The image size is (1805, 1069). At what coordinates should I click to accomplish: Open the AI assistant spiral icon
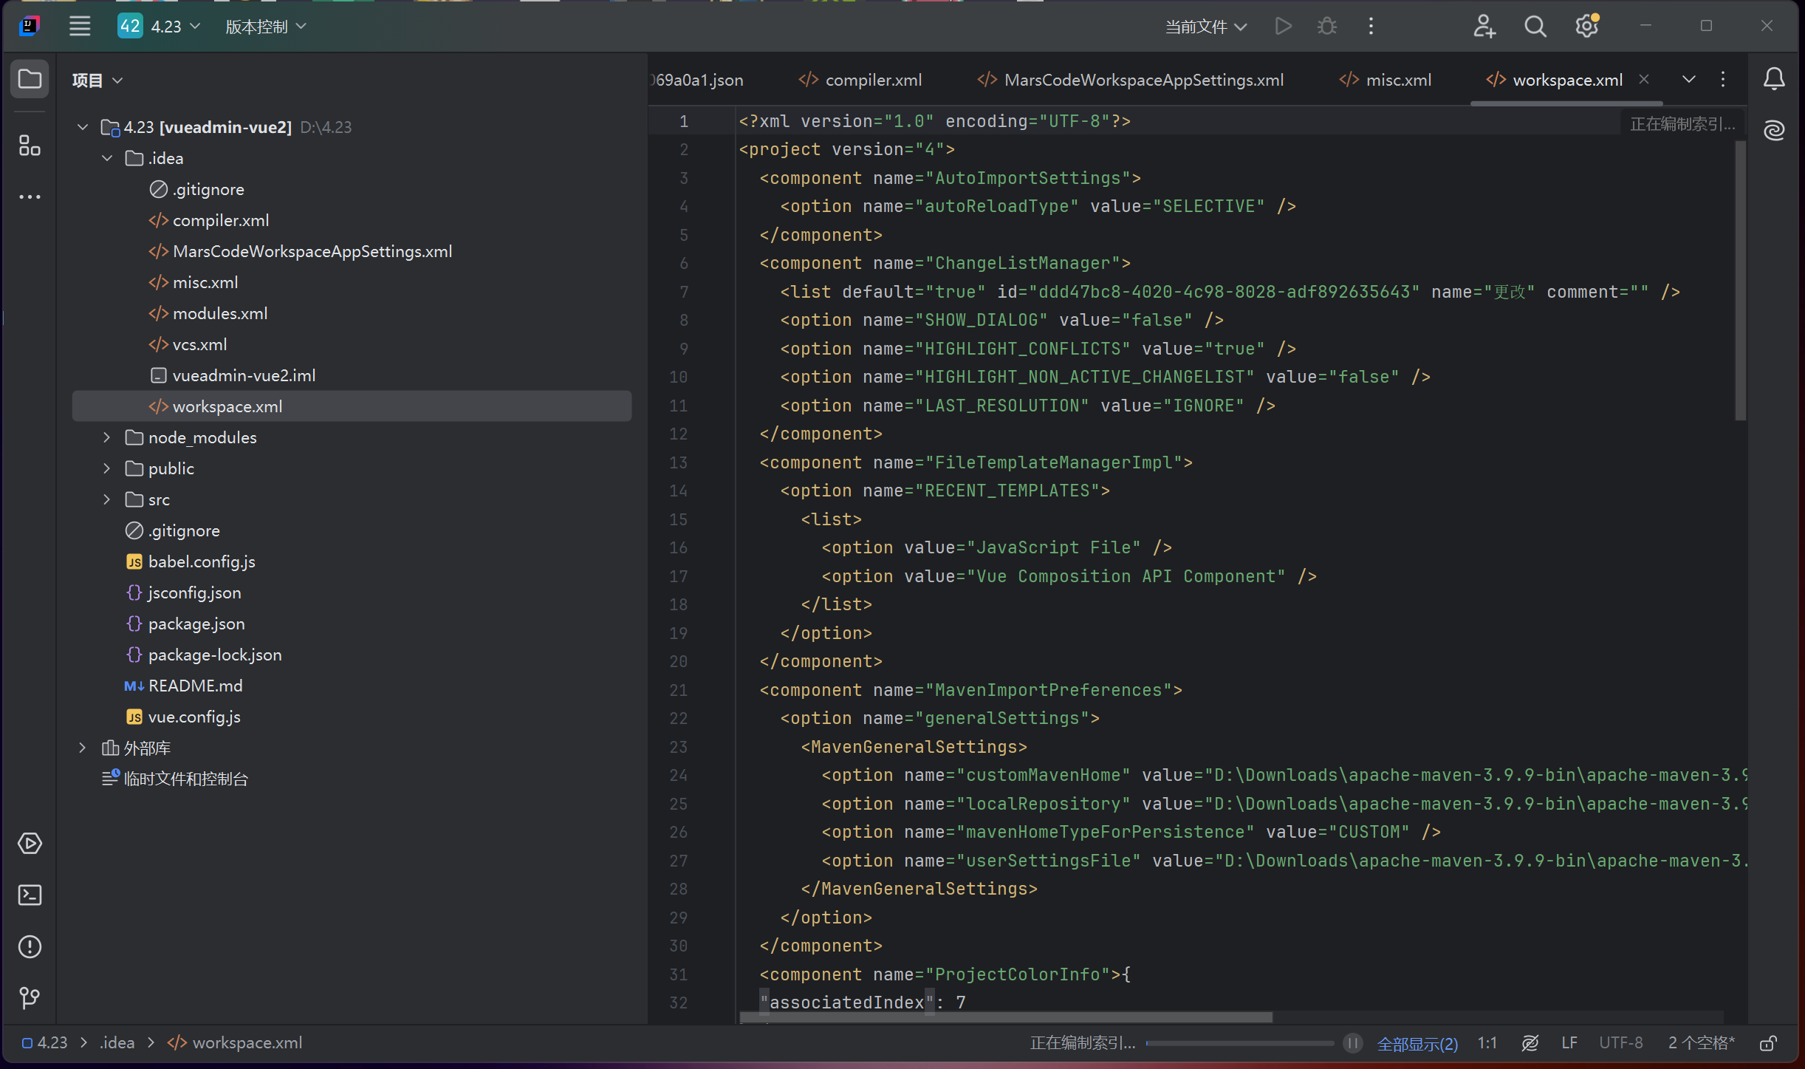point(1774,131)
